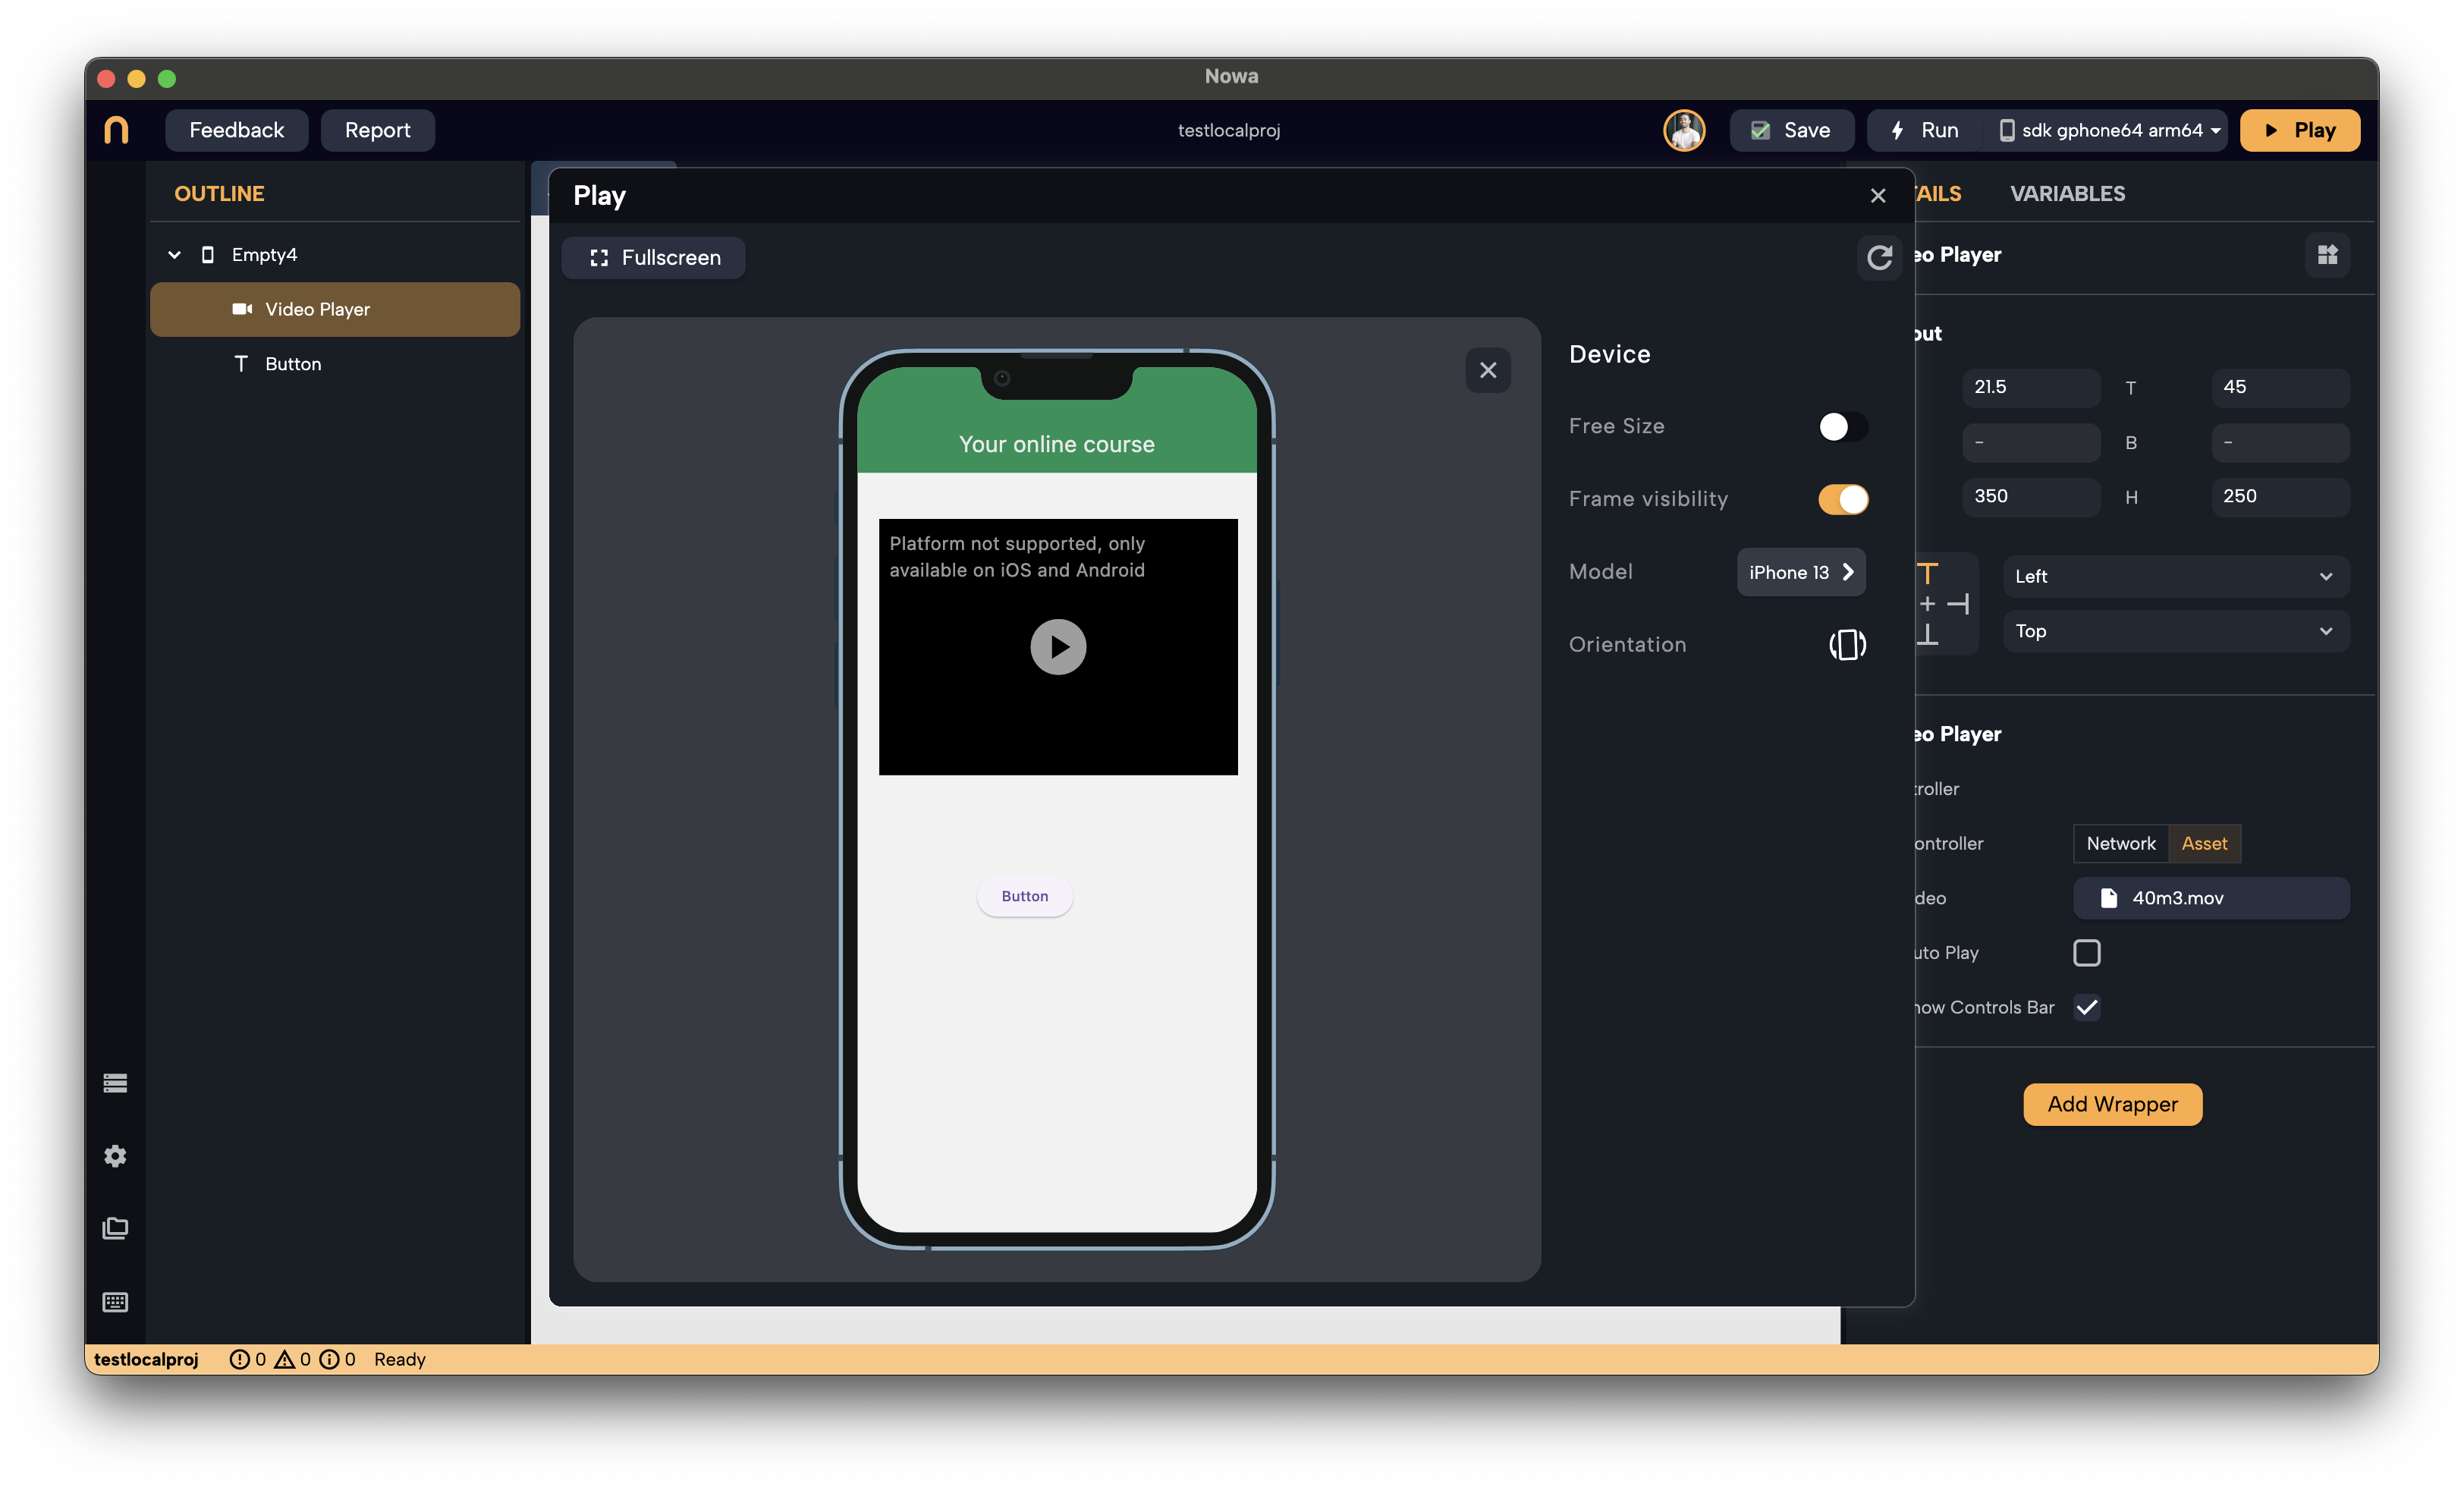Click the bottom alignment anchor icon
Viewport: 2464px width, 1487px height.
[x=1928, y=634]
